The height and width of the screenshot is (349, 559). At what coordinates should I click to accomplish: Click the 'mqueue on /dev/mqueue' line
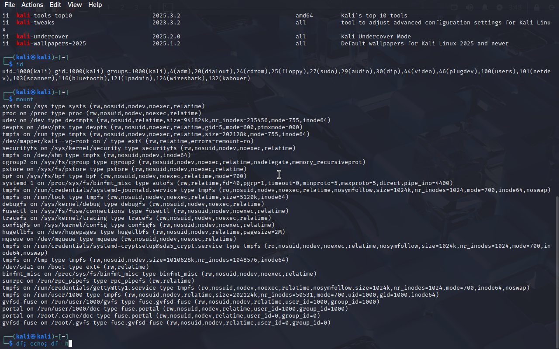pos(119,239)
